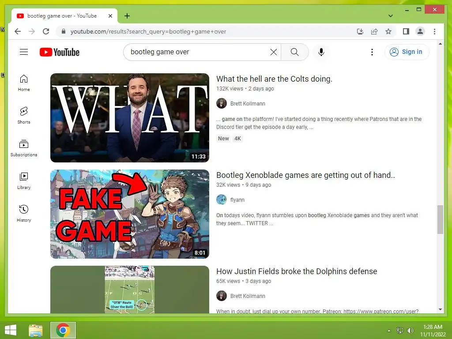This screenshot has width=452, height=339.
Task: Toggle the Chrome side panel icon
Action: click(x=406, y=31)
